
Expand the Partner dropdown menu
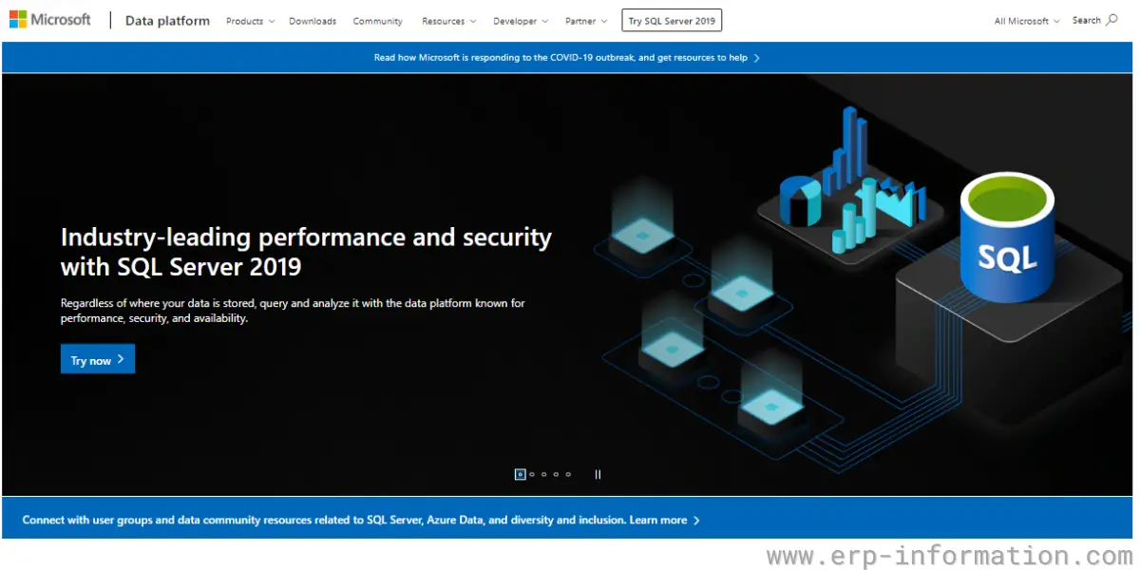(586, 21)
